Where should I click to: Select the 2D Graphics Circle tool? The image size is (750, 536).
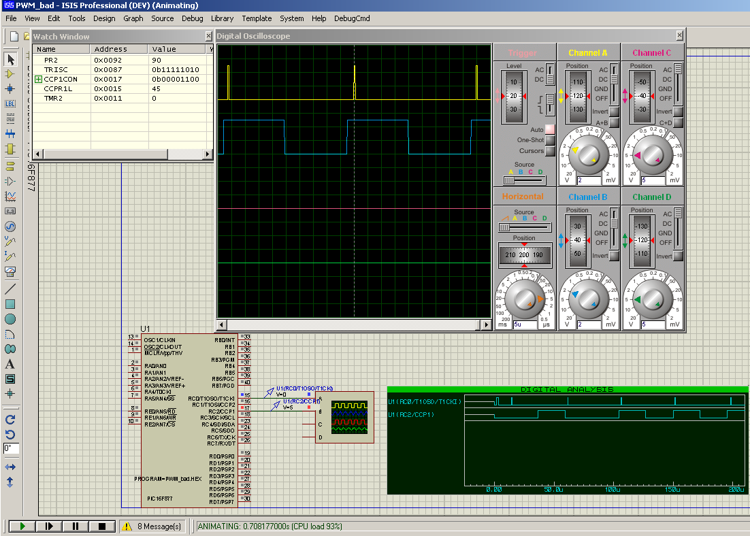tap(10, 319)
